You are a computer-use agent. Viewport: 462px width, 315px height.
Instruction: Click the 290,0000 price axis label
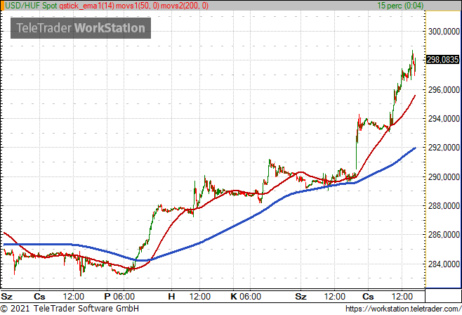coord(444,177)
